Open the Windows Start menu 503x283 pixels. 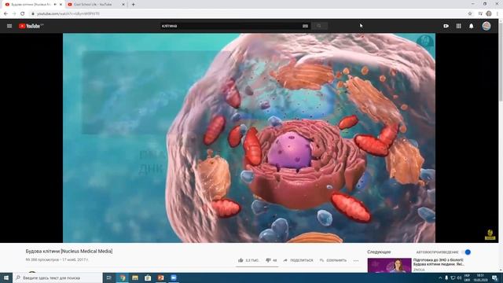(x=6, y=277)
